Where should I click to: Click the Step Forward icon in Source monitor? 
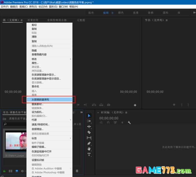pyautogui.click(x=78, y=105)
